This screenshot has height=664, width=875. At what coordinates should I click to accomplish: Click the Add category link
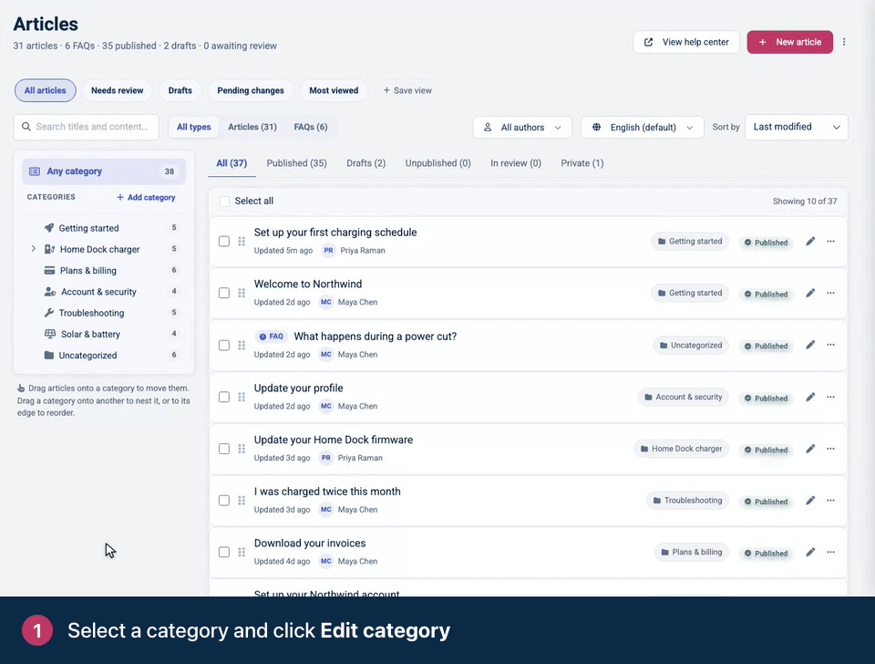(x=146, y=197)
